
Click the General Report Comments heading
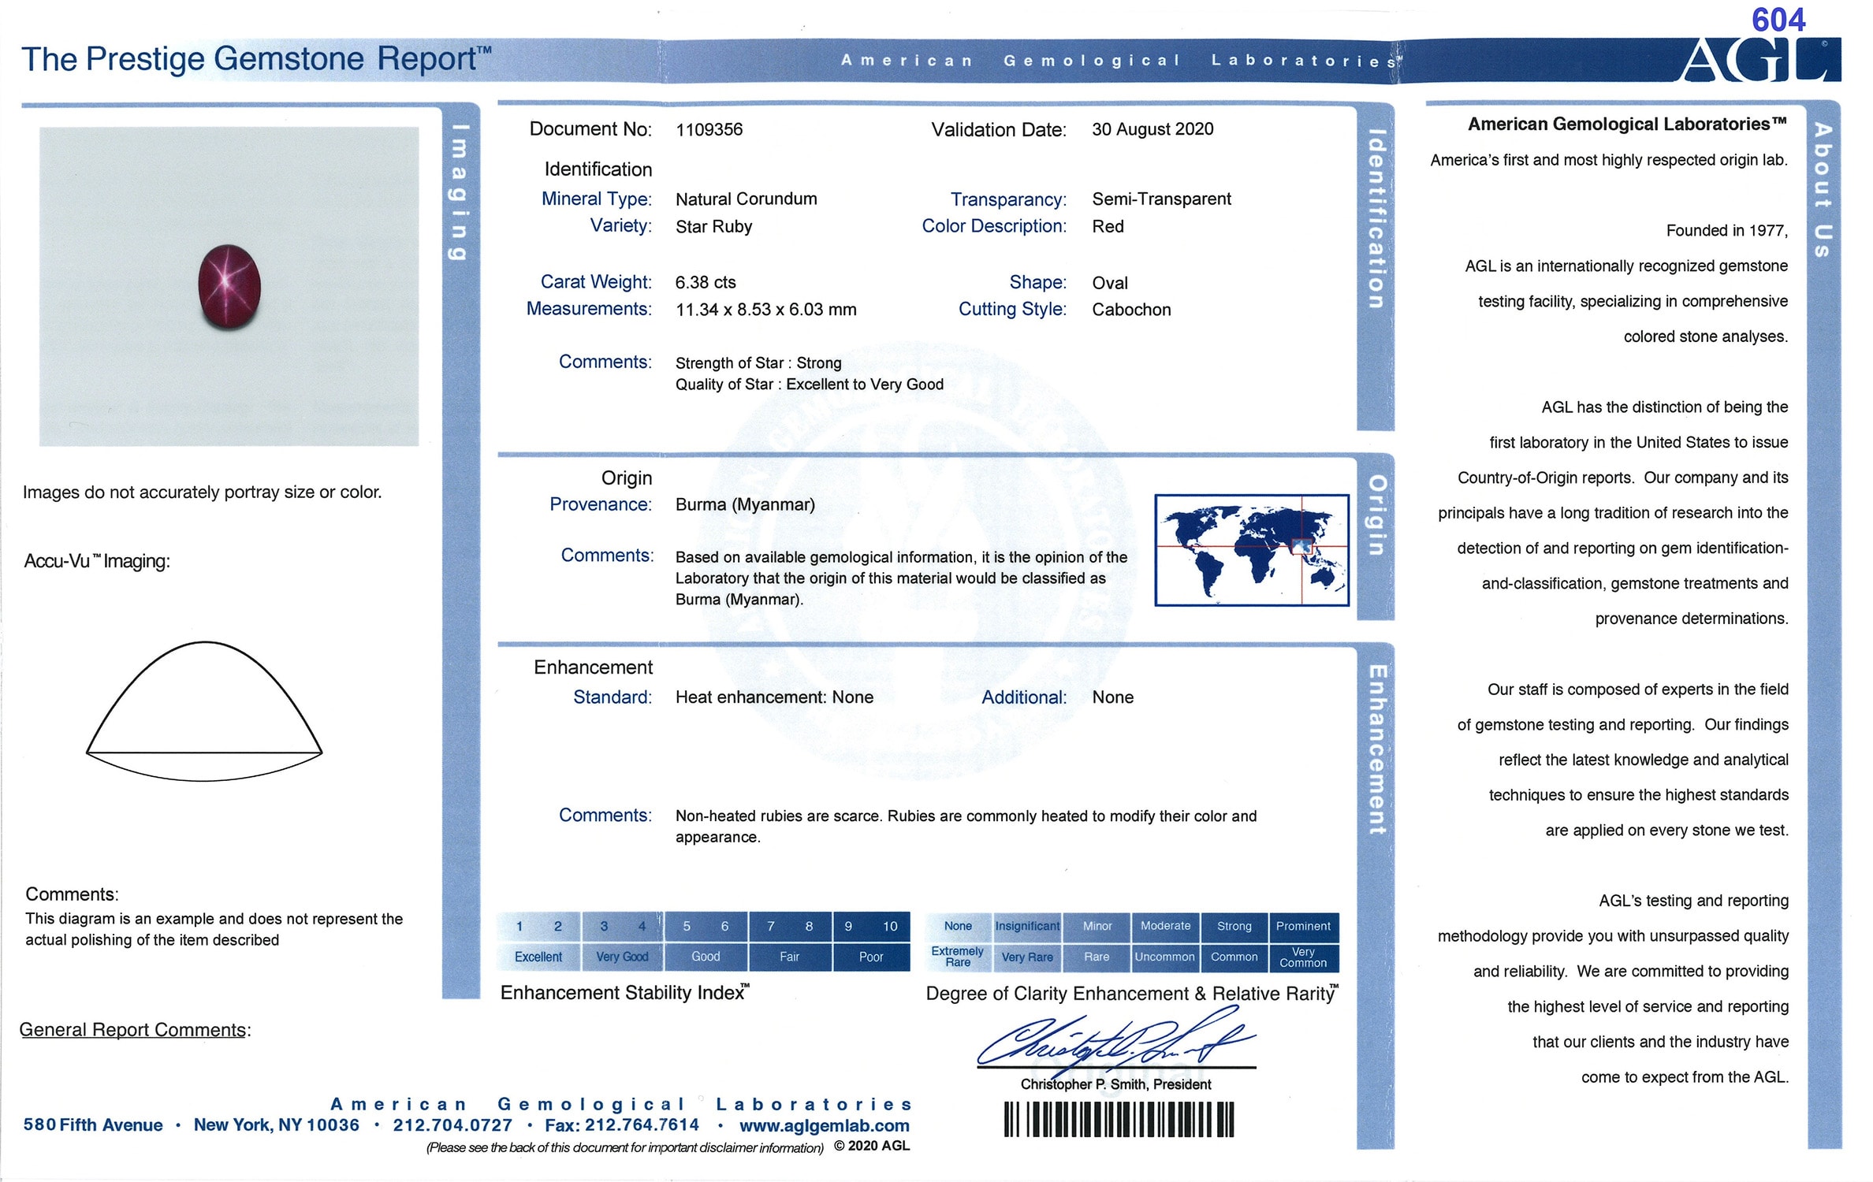coord(134,1030)
